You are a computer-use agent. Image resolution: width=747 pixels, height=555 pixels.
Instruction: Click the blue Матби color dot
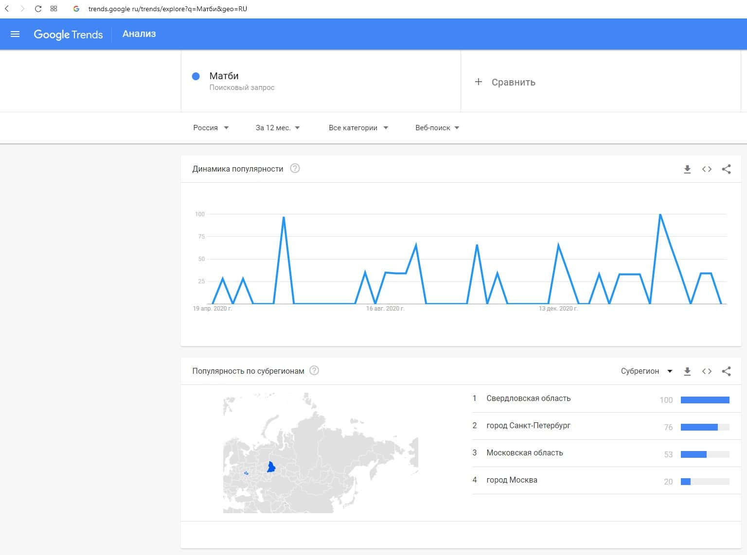(x=196, y=76)
